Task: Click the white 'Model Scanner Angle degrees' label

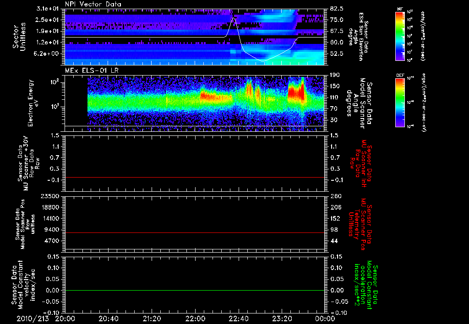Action: tap(359, 103)
